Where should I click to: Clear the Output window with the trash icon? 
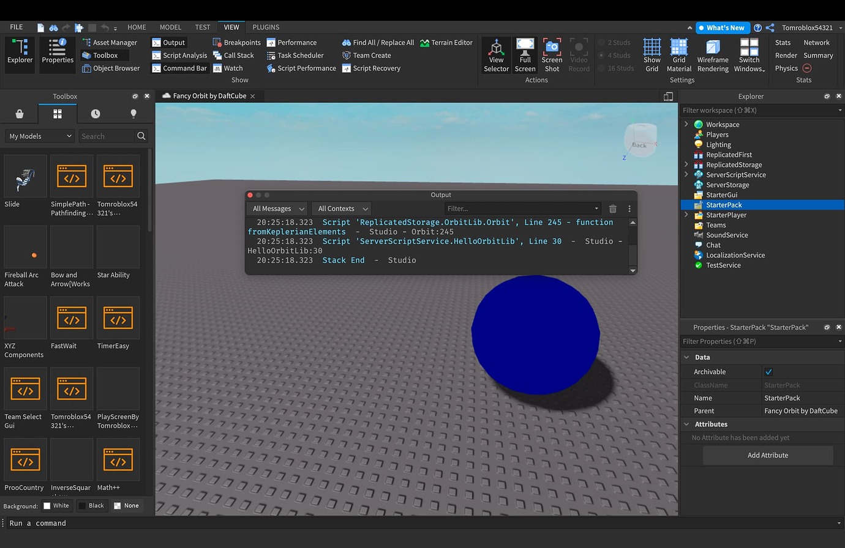[612, 209]
